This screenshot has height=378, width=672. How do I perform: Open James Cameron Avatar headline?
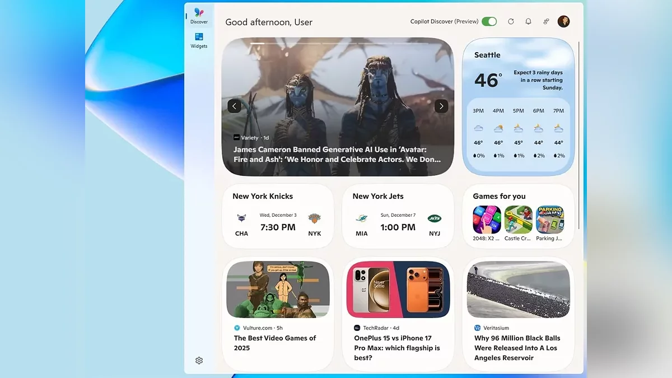(338, 154)
